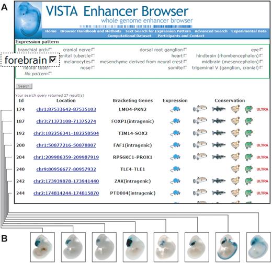Click the frog conservation icon in LMO4-PKN2 row
Image resolution: width=272 pixels, height=263 pixels.
(249, 109)
